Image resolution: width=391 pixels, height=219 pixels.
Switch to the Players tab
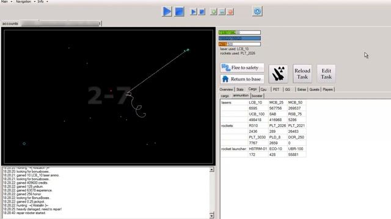327,89
